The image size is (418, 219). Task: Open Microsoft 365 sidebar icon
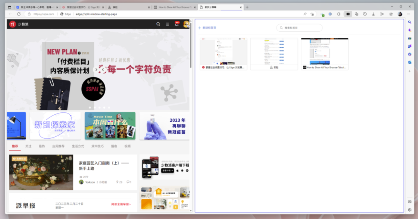tap(410, 54)
